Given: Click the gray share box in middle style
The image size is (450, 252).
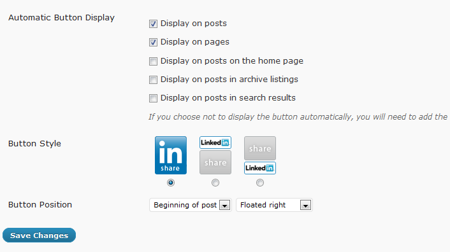Looking at the screenshot, I should point(215,162).
